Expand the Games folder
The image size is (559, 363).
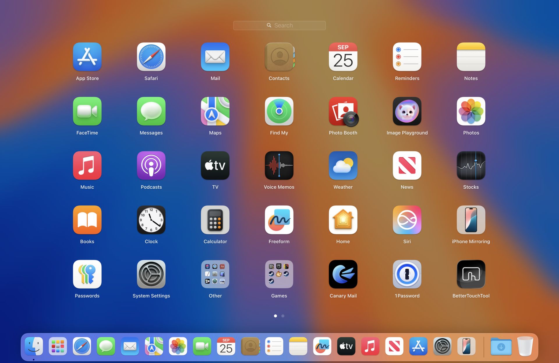[x=279, y=274]
